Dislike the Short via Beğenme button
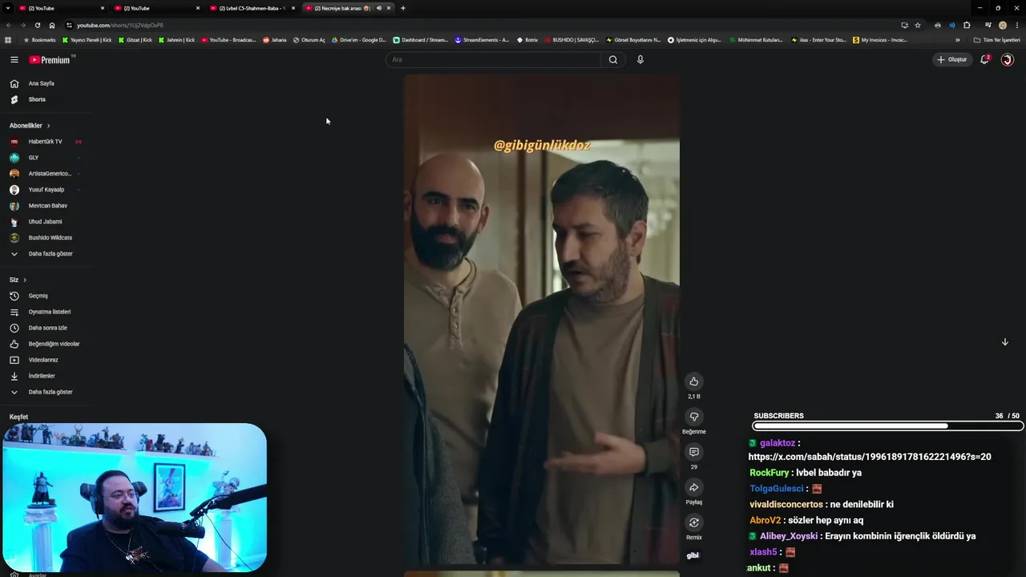This screenshot has width=1026, height=577. pos(694,417)
